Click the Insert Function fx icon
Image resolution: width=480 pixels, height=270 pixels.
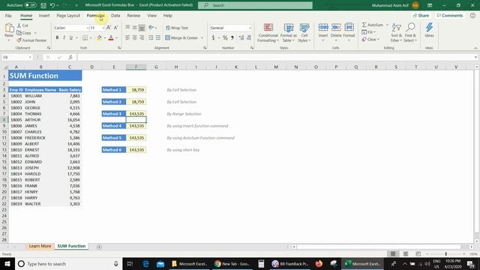pos(70,57)
